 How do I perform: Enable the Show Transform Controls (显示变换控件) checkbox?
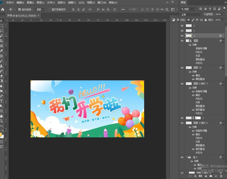pos(49,9)
